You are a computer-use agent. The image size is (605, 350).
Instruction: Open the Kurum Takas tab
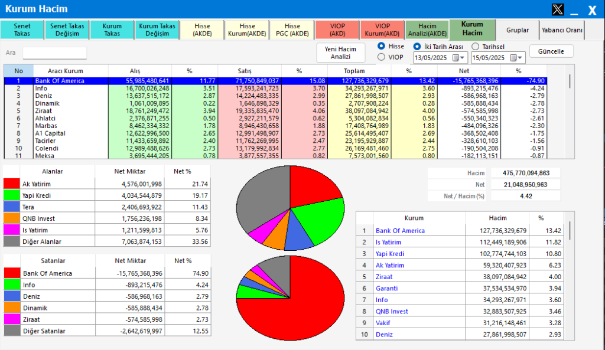click(112, 30)
